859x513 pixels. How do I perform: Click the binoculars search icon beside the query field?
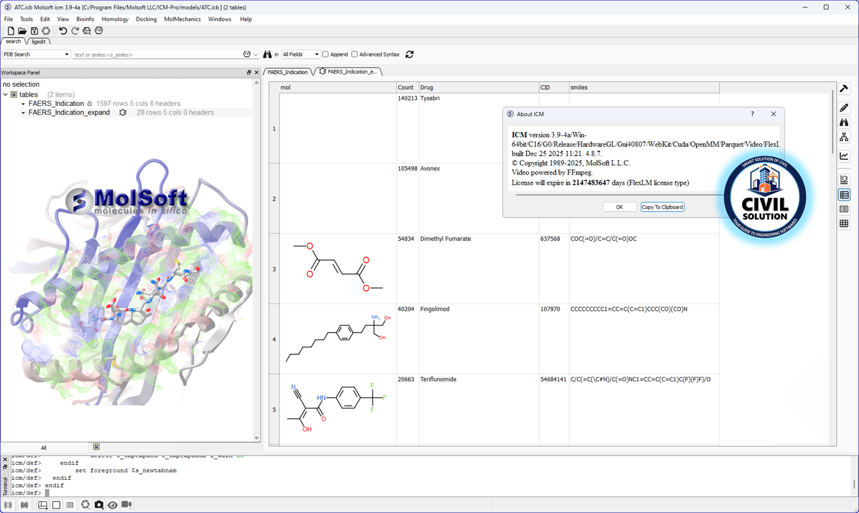coord(267,54)
